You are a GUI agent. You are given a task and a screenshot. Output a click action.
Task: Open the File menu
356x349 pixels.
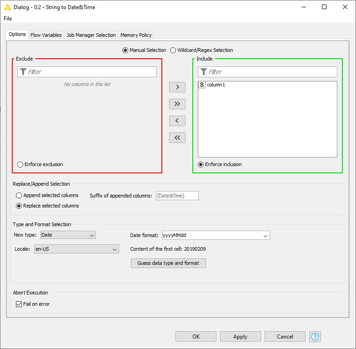[8, 19]
